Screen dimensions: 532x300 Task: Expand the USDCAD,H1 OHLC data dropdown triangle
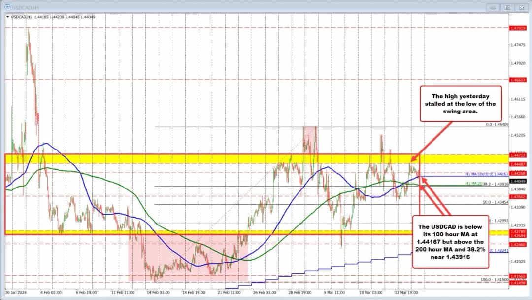8,16
